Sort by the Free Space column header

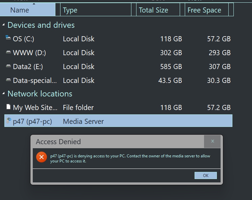(204, 10)
